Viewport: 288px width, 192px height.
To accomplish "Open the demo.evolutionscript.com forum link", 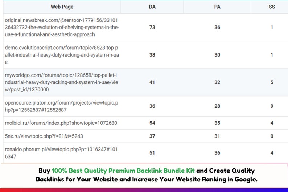I will 62,55.
